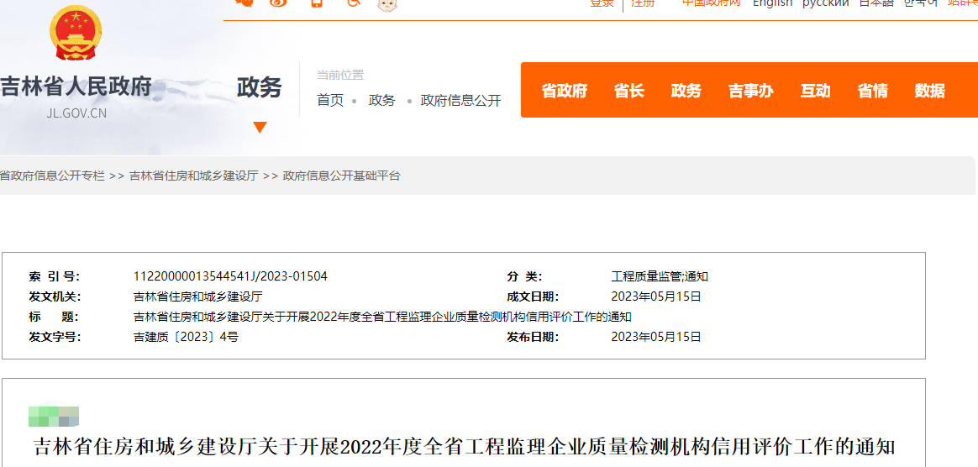Open the 互动 navigation tab
978x467 pixels.
816,91
